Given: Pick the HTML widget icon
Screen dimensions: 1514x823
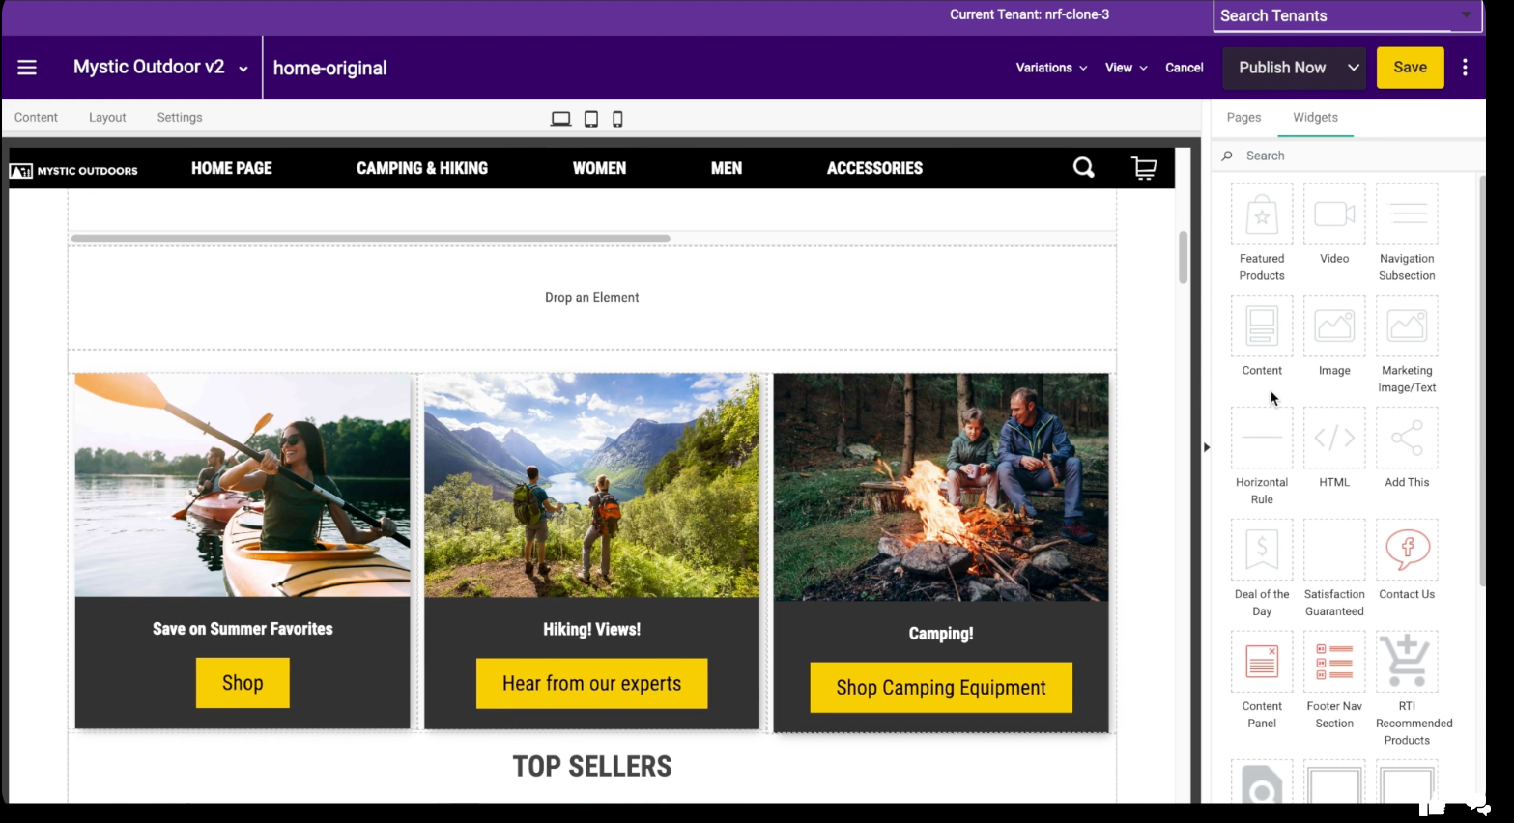Looking at the screenshot, I should [1334, 438].
